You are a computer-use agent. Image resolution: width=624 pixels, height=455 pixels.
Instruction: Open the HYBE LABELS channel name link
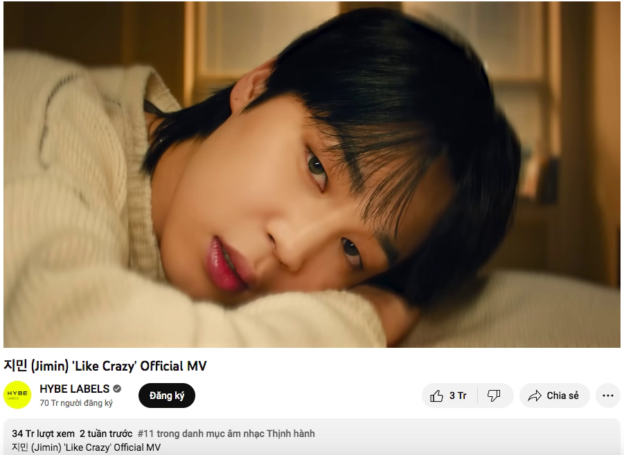74,389
